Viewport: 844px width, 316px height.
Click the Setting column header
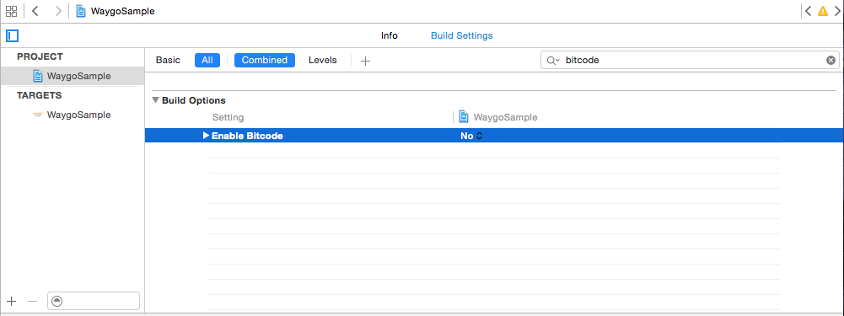coord(228,117)
